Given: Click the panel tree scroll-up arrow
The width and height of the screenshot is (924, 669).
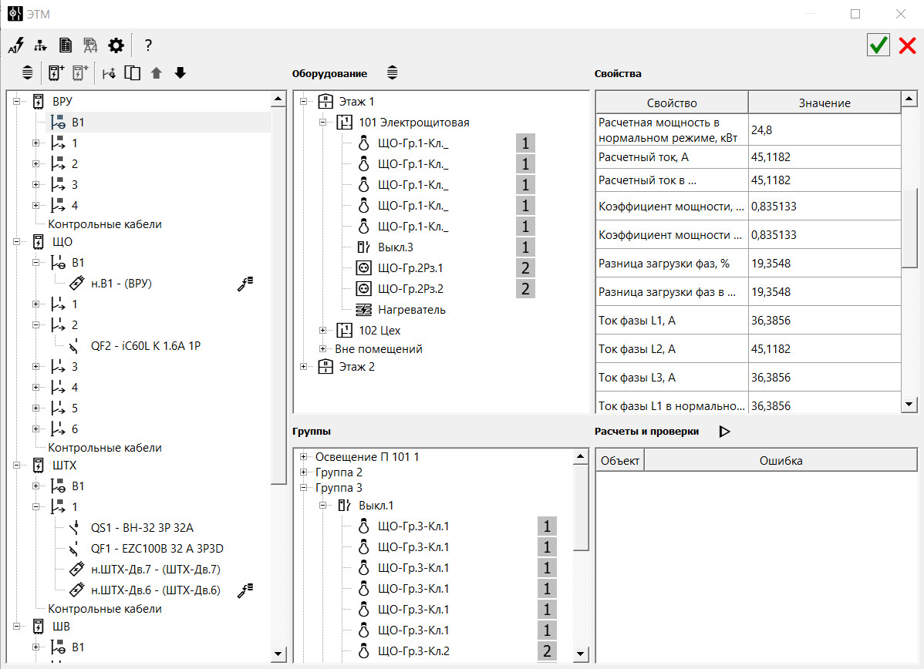Looking at the screenshot, I should point(278,99).
